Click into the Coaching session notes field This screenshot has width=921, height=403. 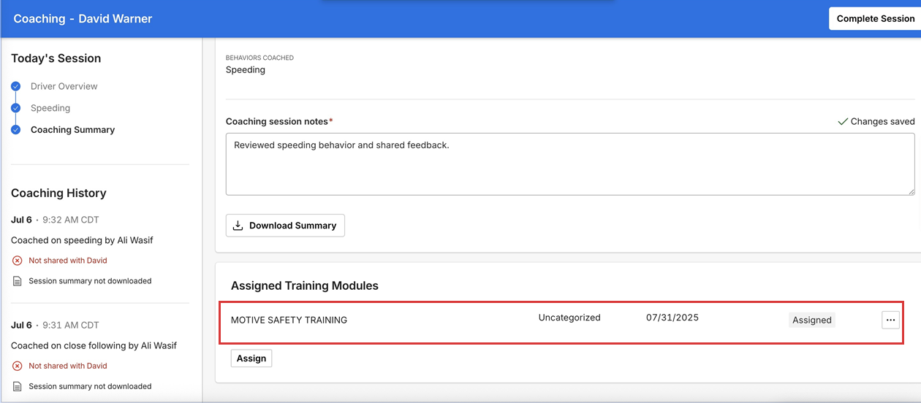(570, 164)
